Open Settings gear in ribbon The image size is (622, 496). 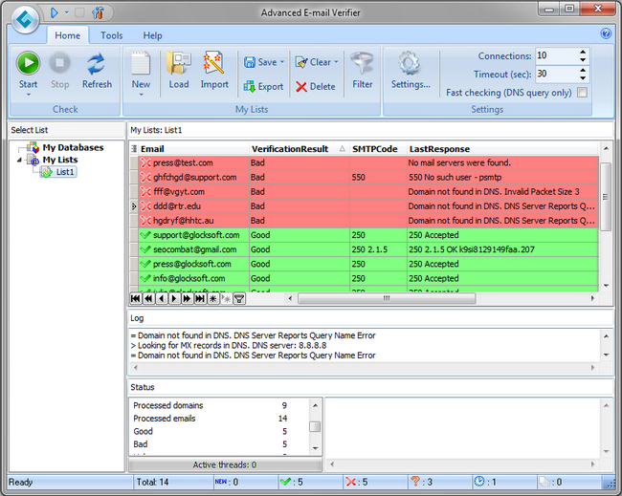[410, 64]
